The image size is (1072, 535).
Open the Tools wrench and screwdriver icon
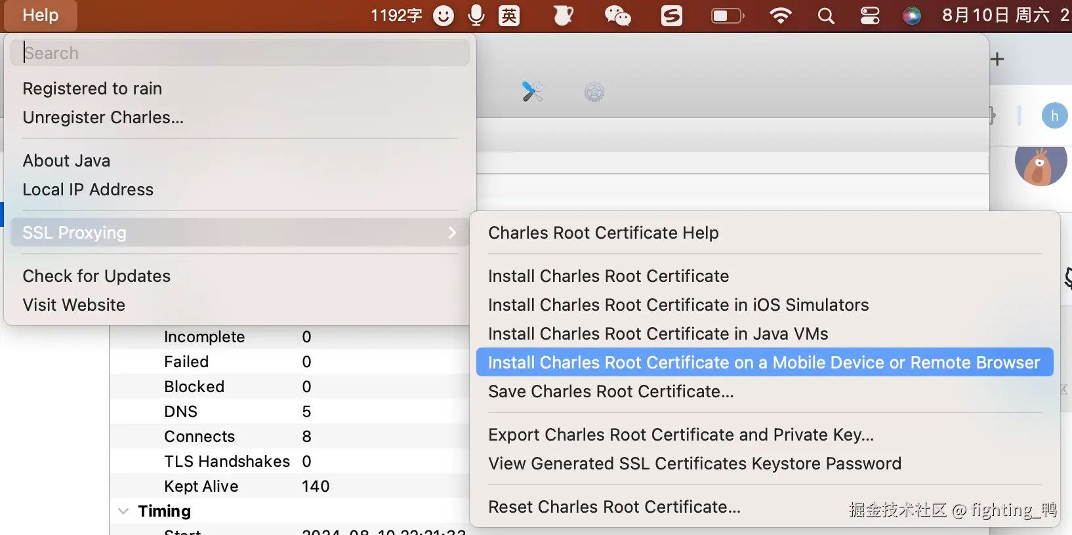click(x=532, y=91)
